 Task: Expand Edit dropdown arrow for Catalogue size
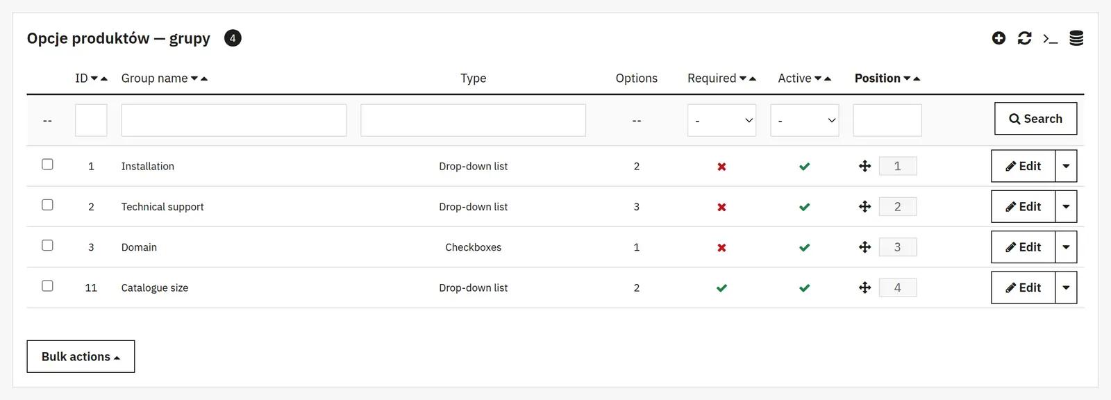coord(1066,287)
